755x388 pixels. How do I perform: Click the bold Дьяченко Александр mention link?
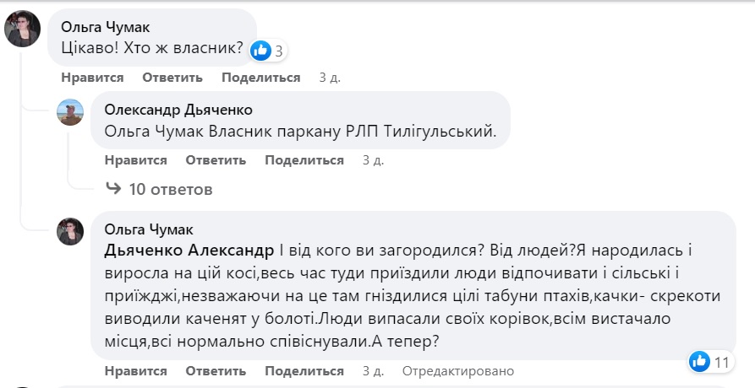189,251
